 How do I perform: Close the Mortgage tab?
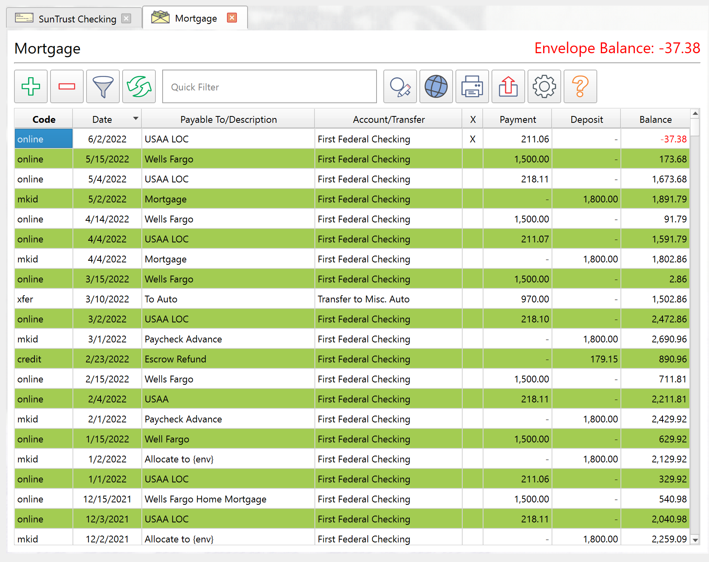(x=232, y=18)
